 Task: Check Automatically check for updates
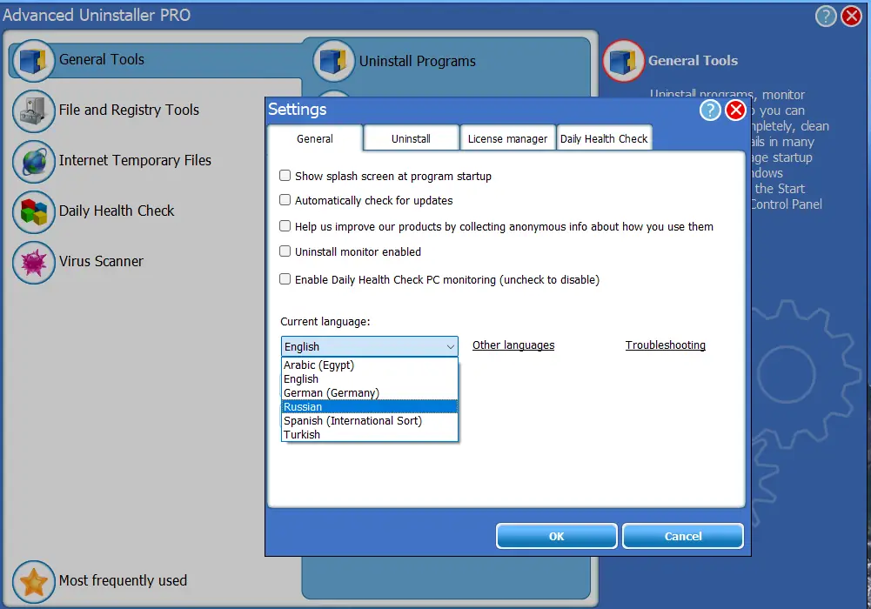(x=285, y=199)
